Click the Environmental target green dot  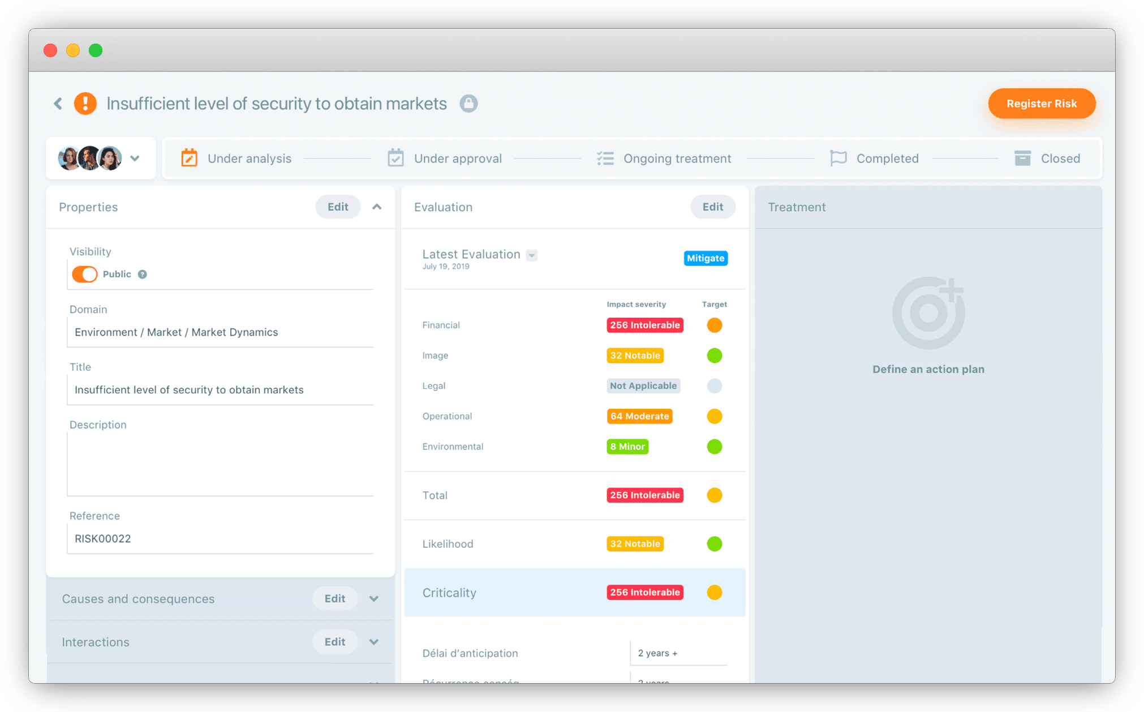click(x=715, y=447)
